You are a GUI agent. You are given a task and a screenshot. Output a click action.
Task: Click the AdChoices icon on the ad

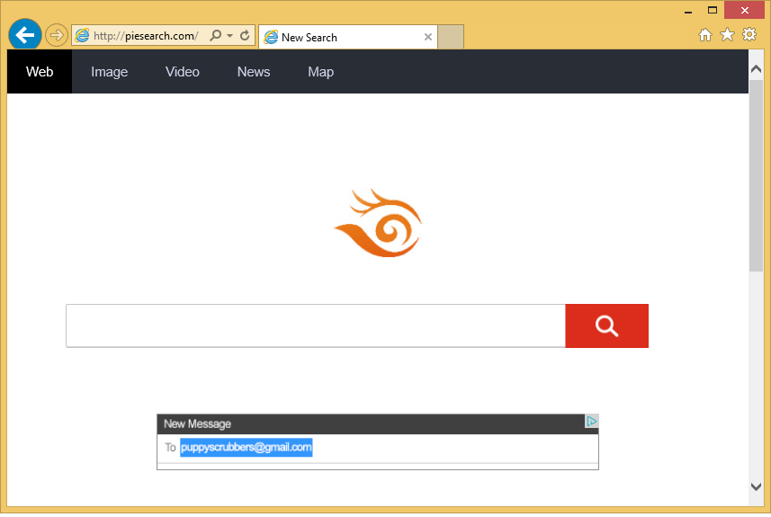[x=591, y=422]
